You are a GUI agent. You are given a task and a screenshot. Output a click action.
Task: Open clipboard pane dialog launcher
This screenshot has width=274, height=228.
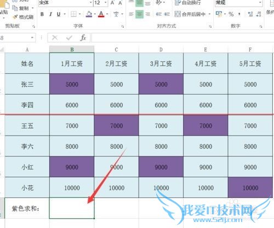[33, 27]
